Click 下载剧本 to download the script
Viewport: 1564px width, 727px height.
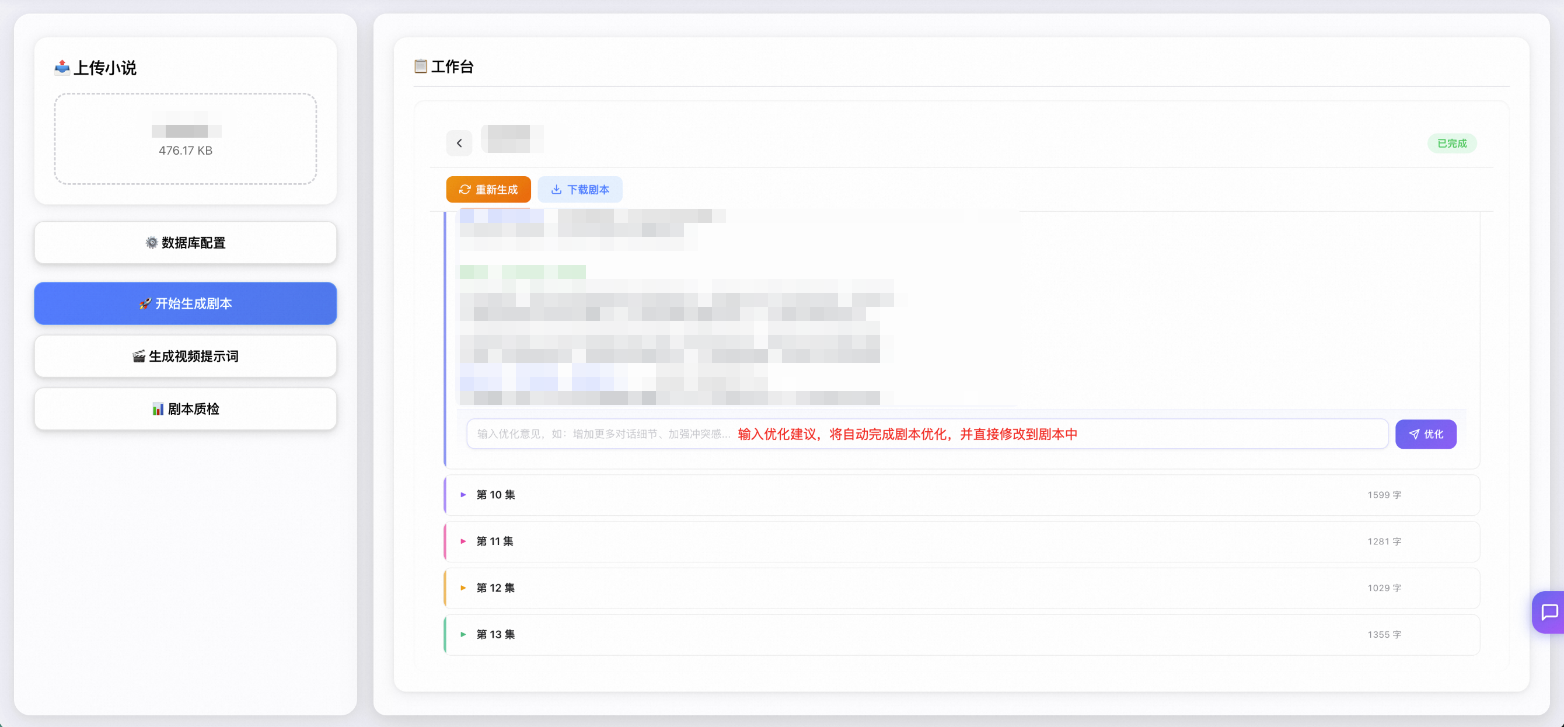[580, 190]
